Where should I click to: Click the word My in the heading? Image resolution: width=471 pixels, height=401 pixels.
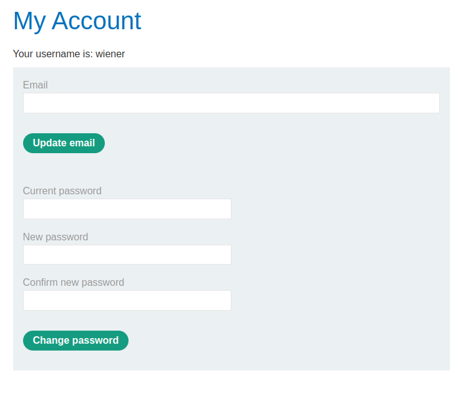[29, 21]
